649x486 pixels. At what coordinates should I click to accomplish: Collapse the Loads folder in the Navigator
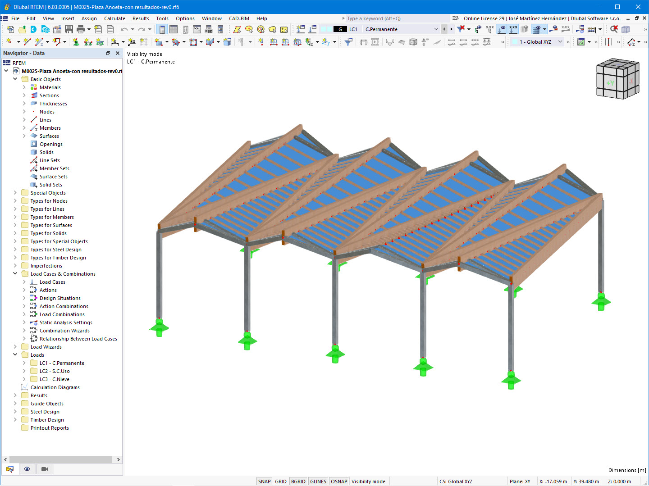[15, 354]
